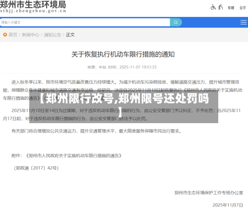Image resolution: width=248 pixels, height=213 pixels.
Task: Go to 首页 breadcrumb
Action: 13,35
